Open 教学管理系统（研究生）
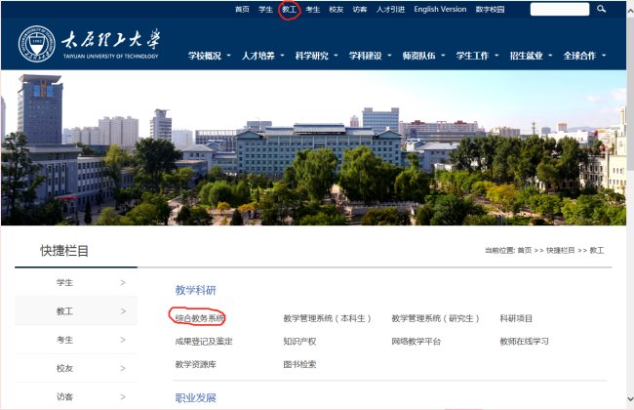The height and width of the screenshot is (410, 634). (x=435, y=318)
